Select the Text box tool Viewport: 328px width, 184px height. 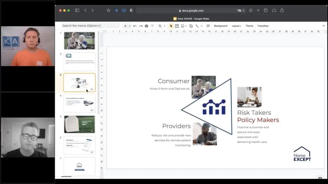177,26
